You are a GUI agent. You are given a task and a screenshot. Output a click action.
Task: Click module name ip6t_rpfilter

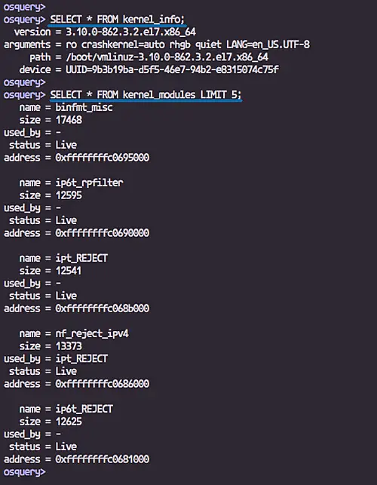(x=89, y=183)
